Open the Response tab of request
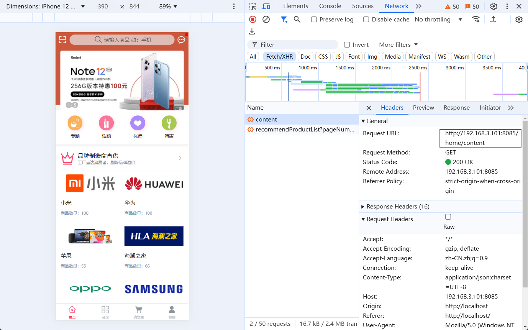 click(456, 108)
